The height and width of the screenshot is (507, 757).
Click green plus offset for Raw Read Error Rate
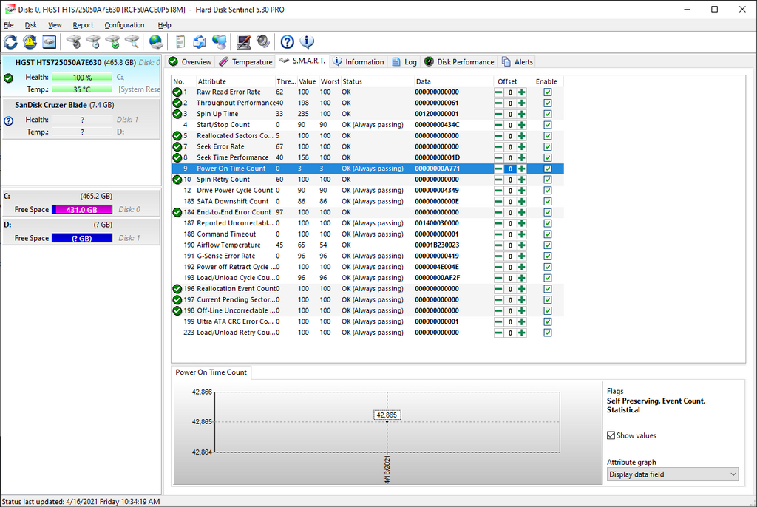(521, 92)
